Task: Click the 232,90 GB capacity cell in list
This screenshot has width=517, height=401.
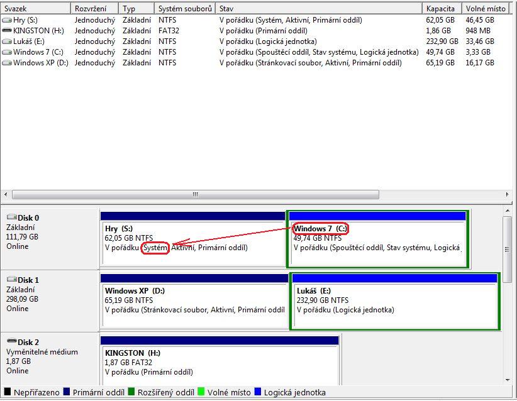Action: 442,41
